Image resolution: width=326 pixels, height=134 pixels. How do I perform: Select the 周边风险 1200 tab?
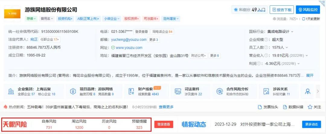pyautogui.click(x=79, y=124)
